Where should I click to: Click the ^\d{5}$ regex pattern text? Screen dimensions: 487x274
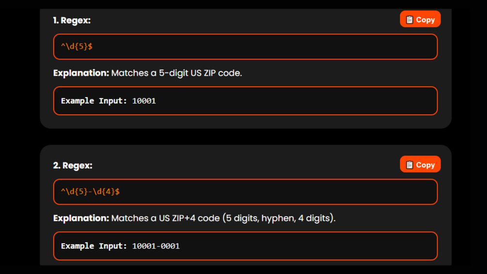pos(77,47)
